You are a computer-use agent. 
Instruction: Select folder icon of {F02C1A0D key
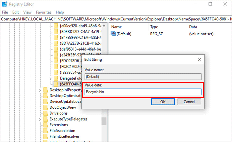[x=56, y=67]
